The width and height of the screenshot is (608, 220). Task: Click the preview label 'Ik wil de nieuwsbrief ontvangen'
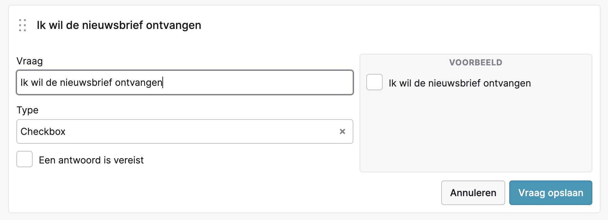460,83
